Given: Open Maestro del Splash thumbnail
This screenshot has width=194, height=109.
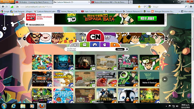Looking at the screenshot, I should tap(63, 96).
